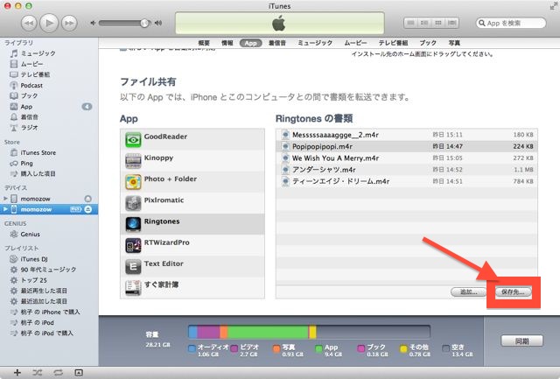Toggle repeat in the bottom bar

click(x=58, y=373)
